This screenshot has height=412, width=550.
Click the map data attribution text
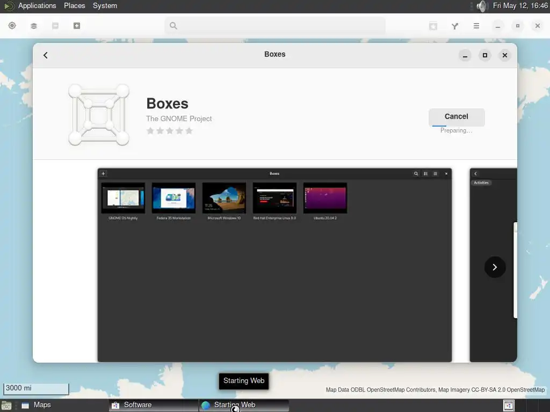coord(435,389)
